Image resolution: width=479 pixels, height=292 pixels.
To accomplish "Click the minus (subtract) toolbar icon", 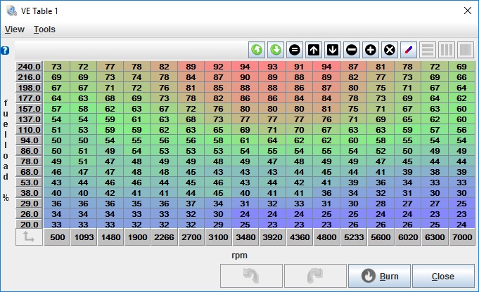I will (352, 50).
